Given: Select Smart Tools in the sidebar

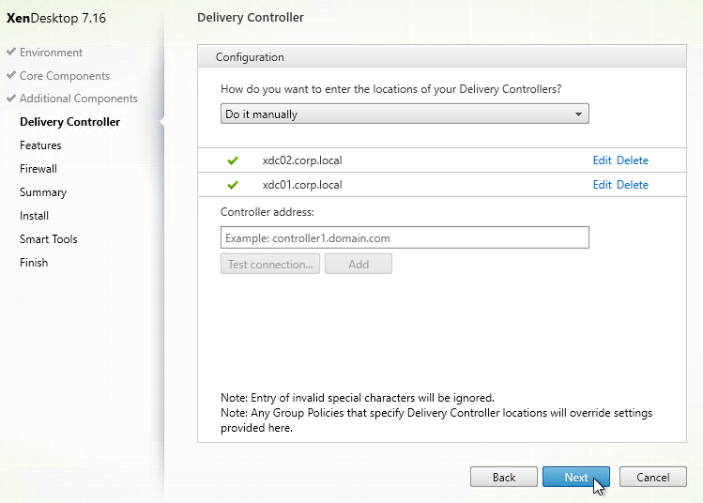Looking at the screenshot, I should (x=49, y=239).
